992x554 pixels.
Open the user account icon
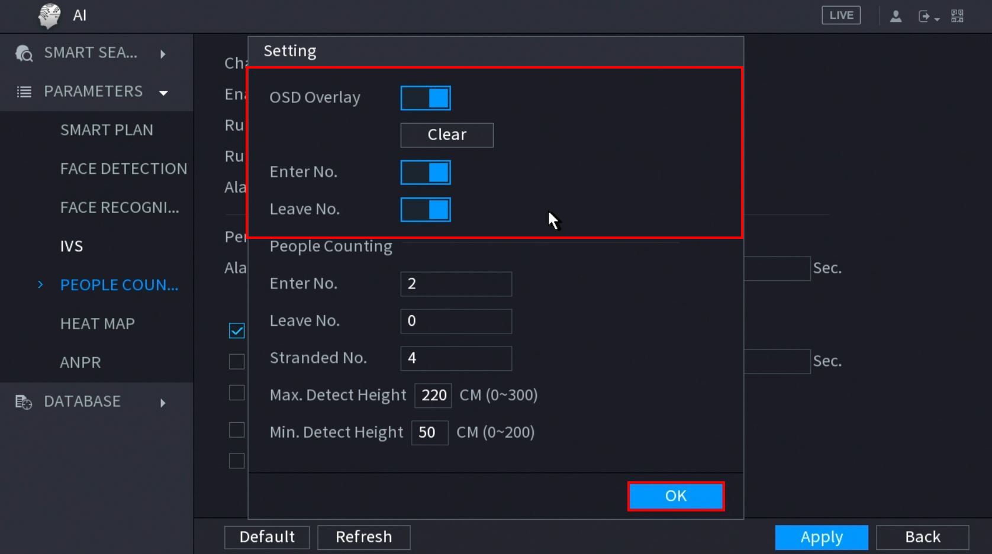(x=896, y=16)
